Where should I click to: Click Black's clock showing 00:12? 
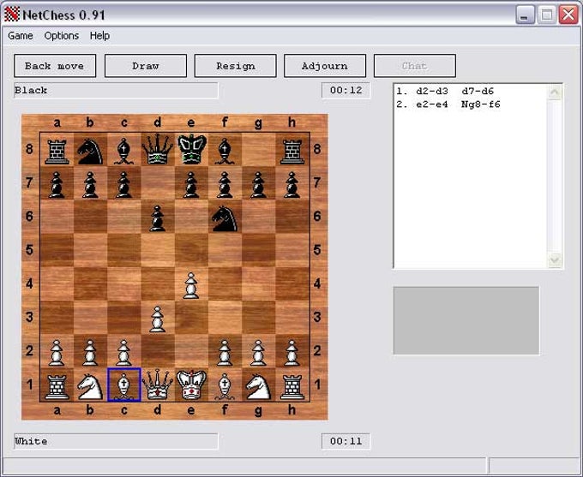point(346,90)
